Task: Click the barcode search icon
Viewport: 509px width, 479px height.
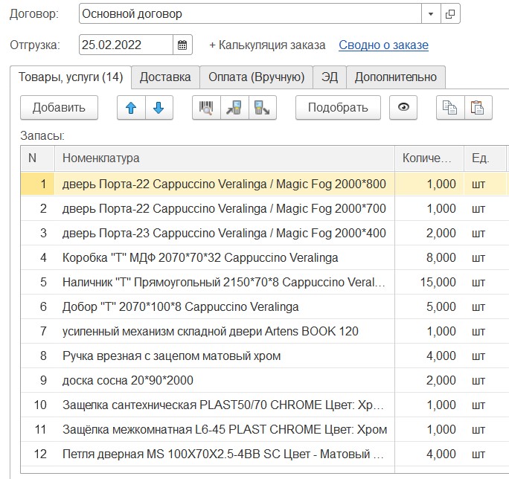Action: coord(205,108)
